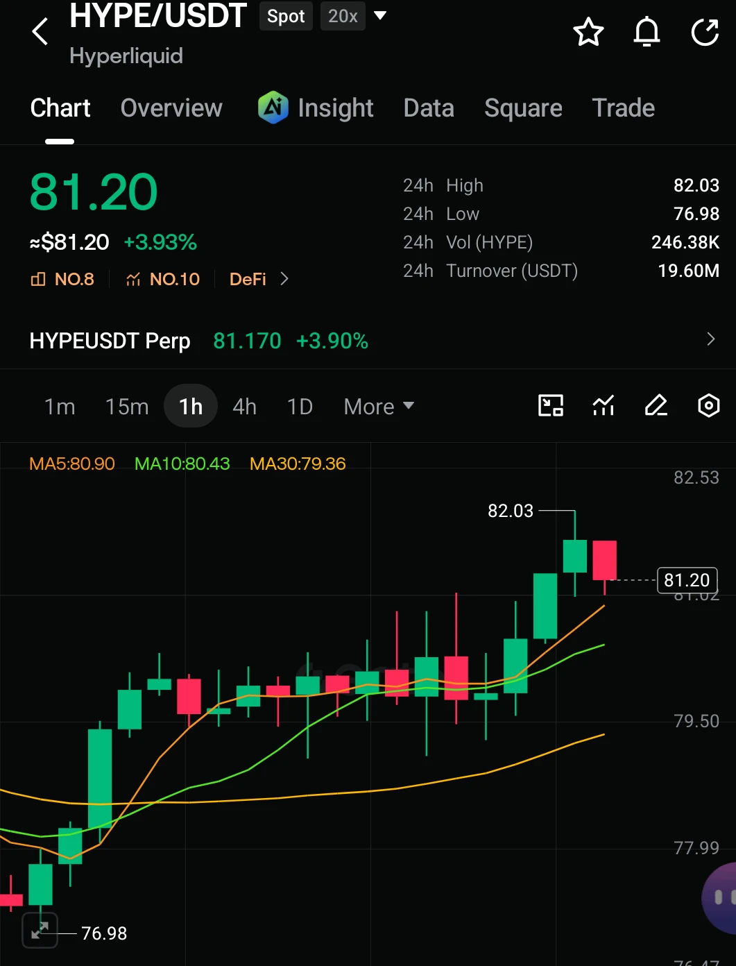Select the 1h timeframe
Screen dimensions: 736x966
[191, 406]
